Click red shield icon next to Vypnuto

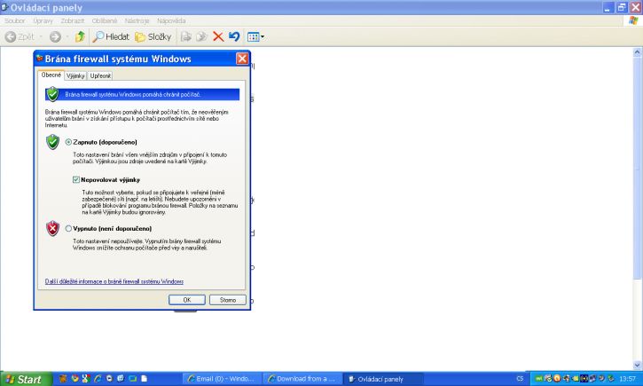coord(52,228)
